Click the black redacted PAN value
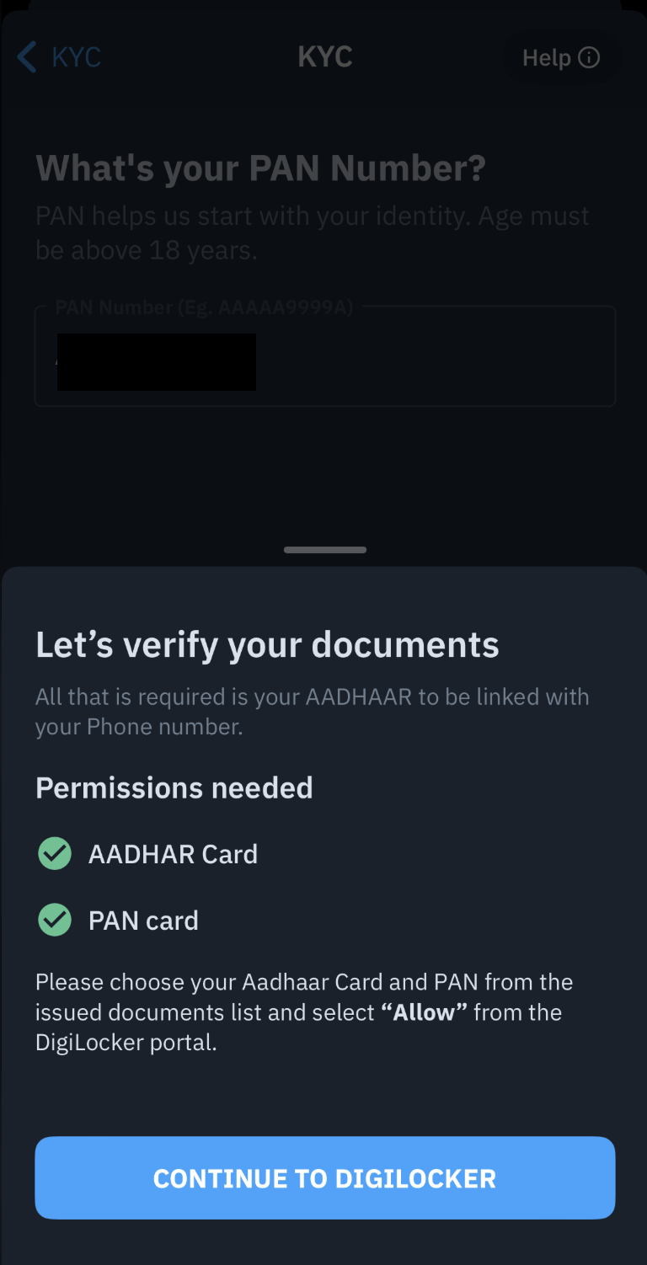Image resolution: width=647 pixels, height=1265 pixels. pos(156,362)
